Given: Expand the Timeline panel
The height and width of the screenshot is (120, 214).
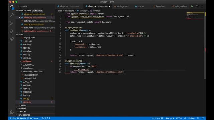Looking at the screenshot, I should coord(35,112).
